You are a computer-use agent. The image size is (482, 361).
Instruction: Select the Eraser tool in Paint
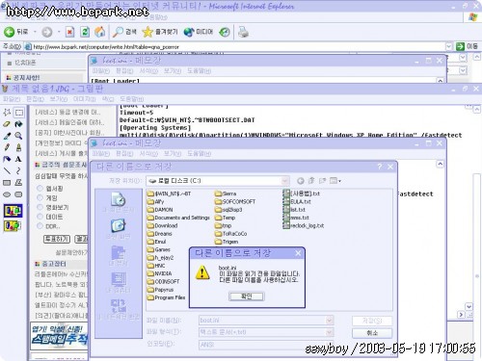7,124
